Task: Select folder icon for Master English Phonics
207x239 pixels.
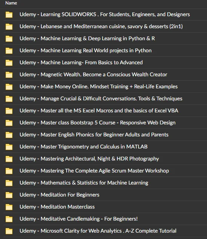Action: [x=9, y=135]
